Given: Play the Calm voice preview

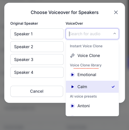Looking at the screenshot, I should click(72, 87).
